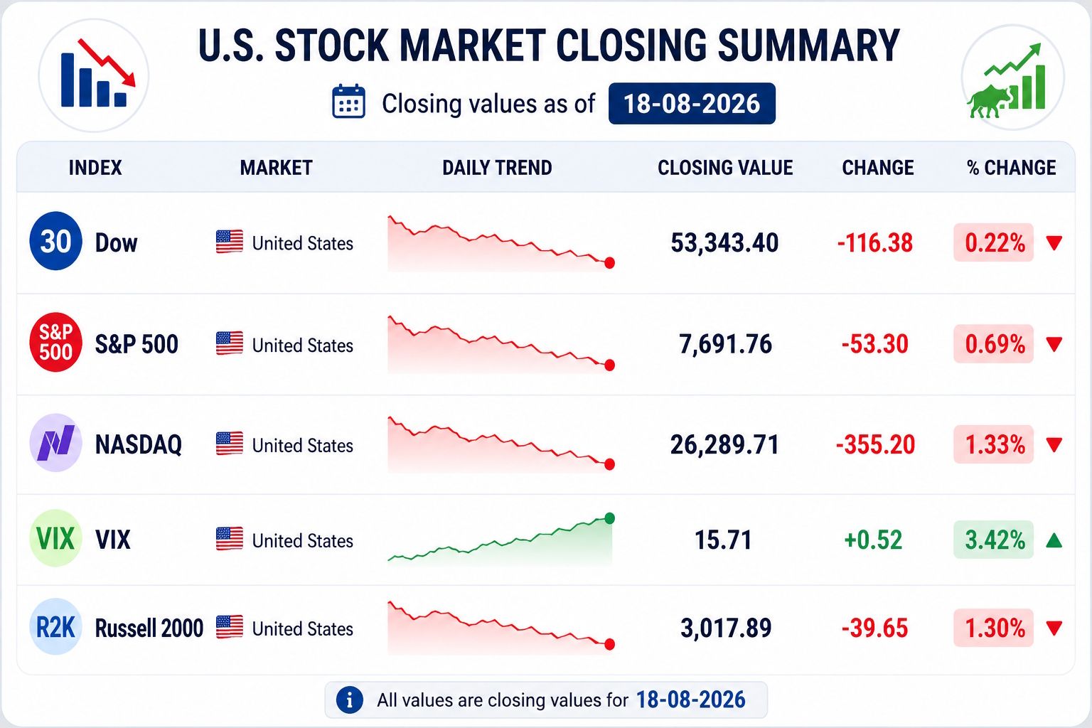Viewport: 1092px width, 728px height.
Task: Click the R2K Russell 2000 badge icon
Action: point(55,628)
